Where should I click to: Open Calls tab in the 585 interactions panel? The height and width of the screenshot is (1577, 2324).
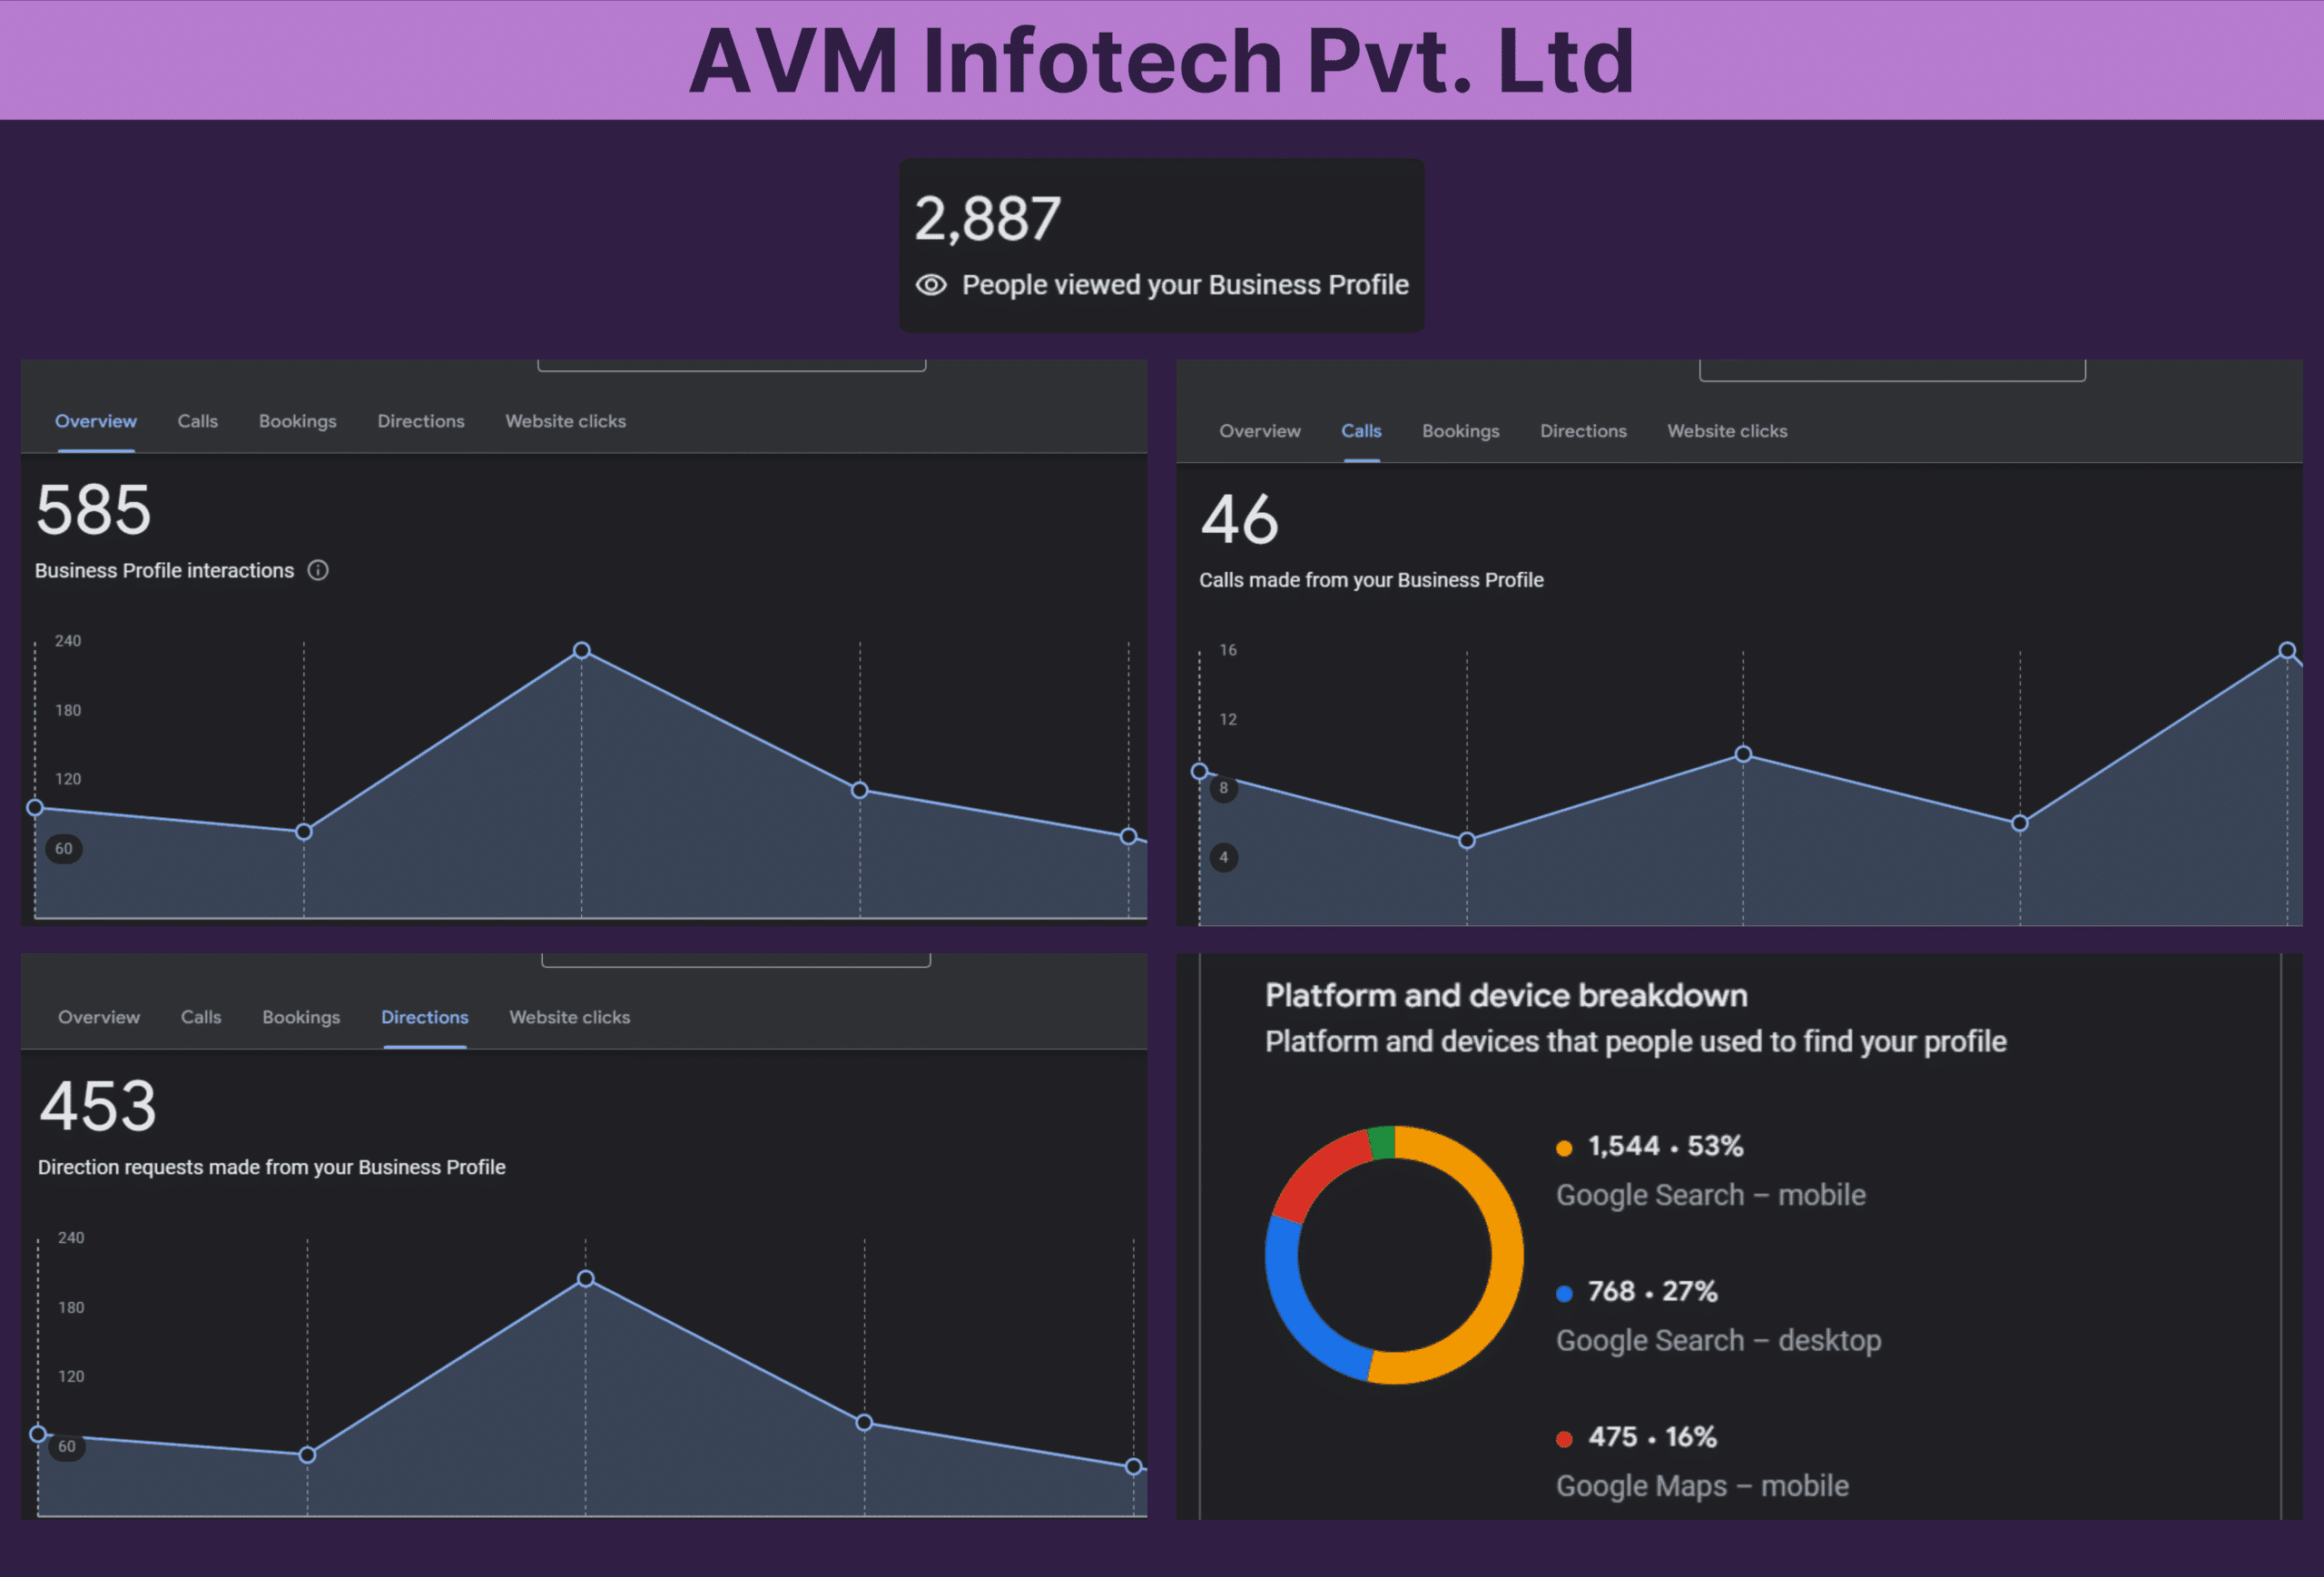(x=197, y=421)
